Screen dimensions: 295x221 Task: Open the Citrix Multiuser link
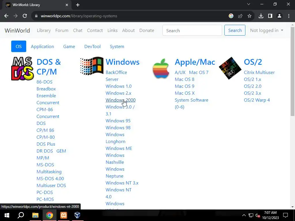259,72
